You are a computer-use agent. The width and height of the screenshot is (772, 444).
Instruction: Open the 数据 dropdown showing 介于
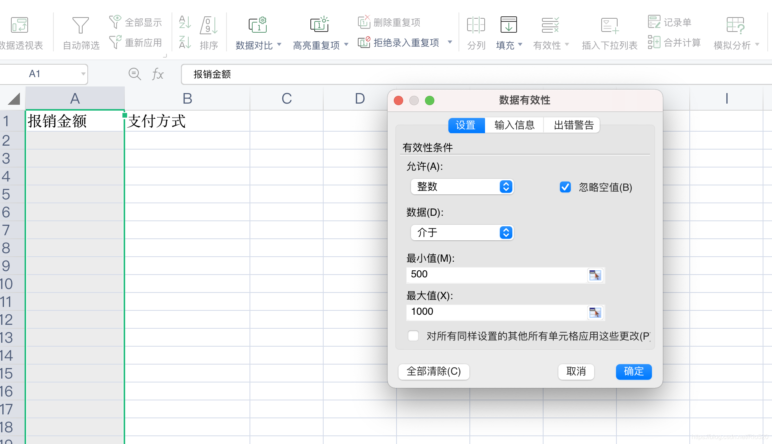462,233
